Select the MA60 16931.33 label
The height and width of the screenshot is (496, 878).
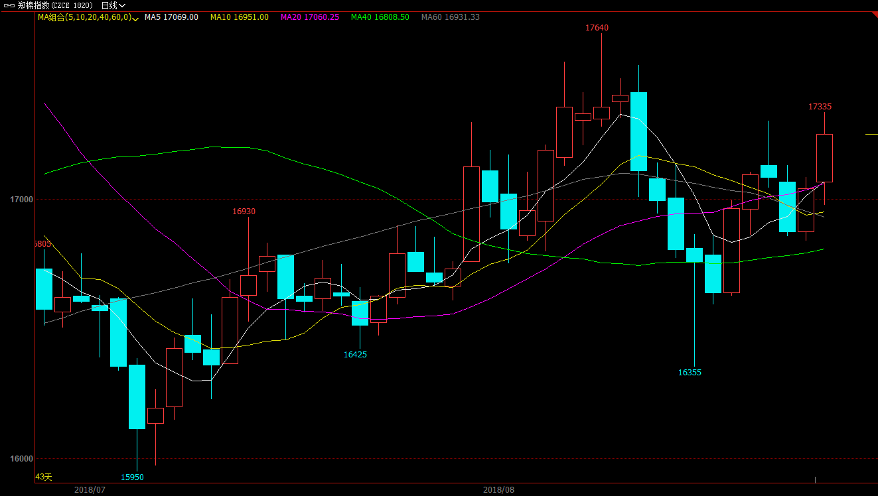(x=451, y=17)
